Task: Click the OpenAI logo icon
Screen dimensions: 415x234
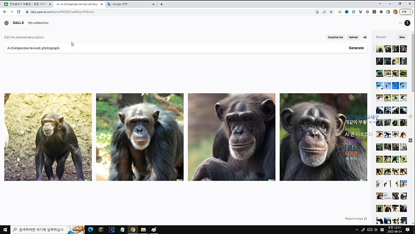Action: 6,23
